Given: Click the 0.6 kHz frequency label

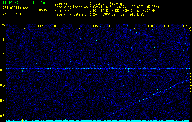Looking at the screenshot, I should click(x=2, y=116).
